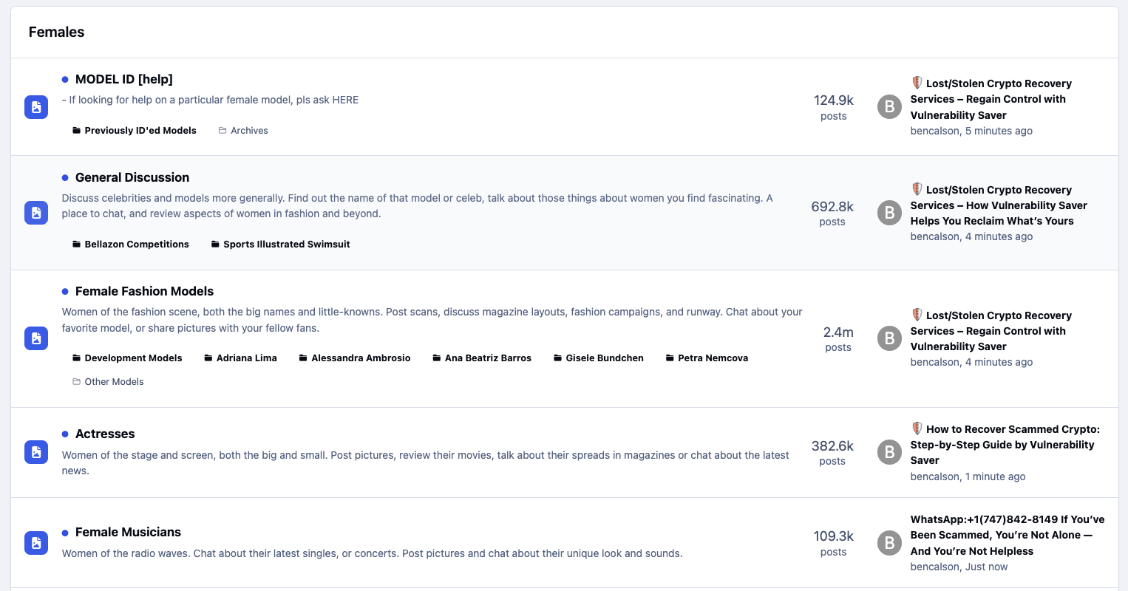This screenshot has height=591, width=1128.
Task: Click bencalson avatar in MODEL ID row
Action: click(x=889, y=107)
